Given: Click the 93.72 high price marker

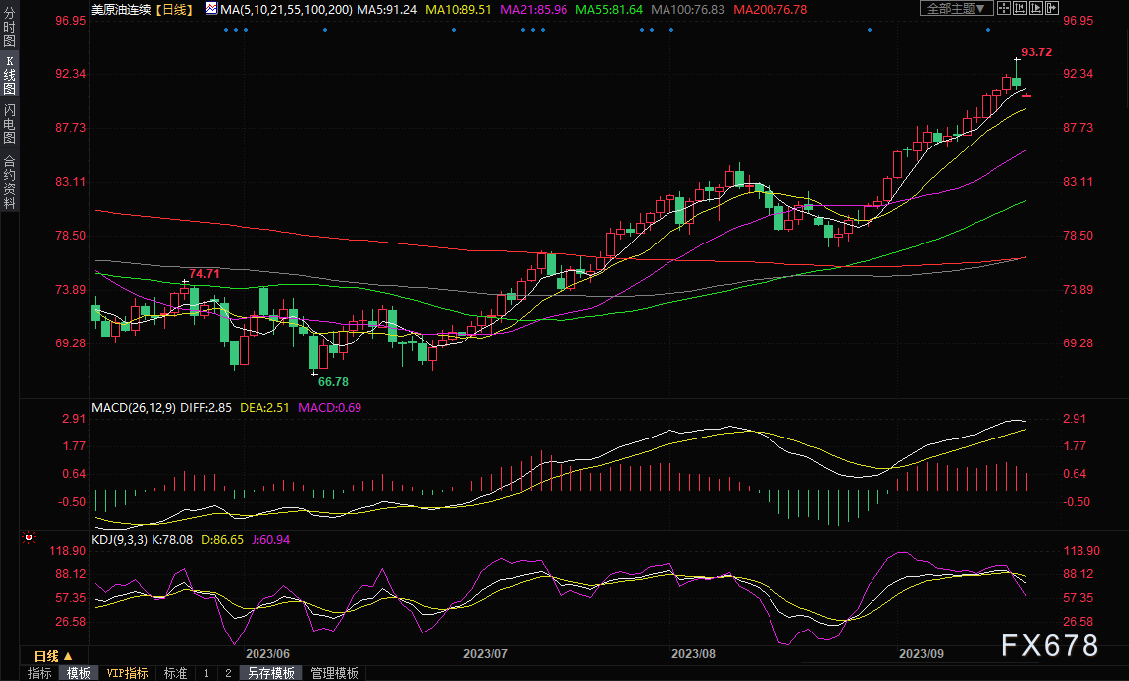Looking at the screenshot, I should tap(1036, 51).
